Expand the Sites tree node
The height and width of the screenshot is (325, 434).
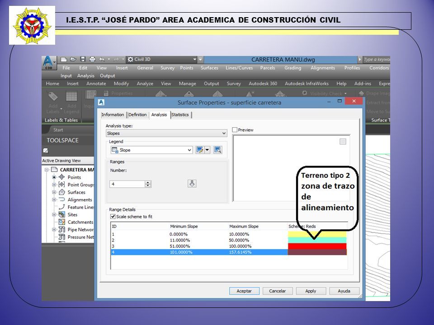point(54,214)
